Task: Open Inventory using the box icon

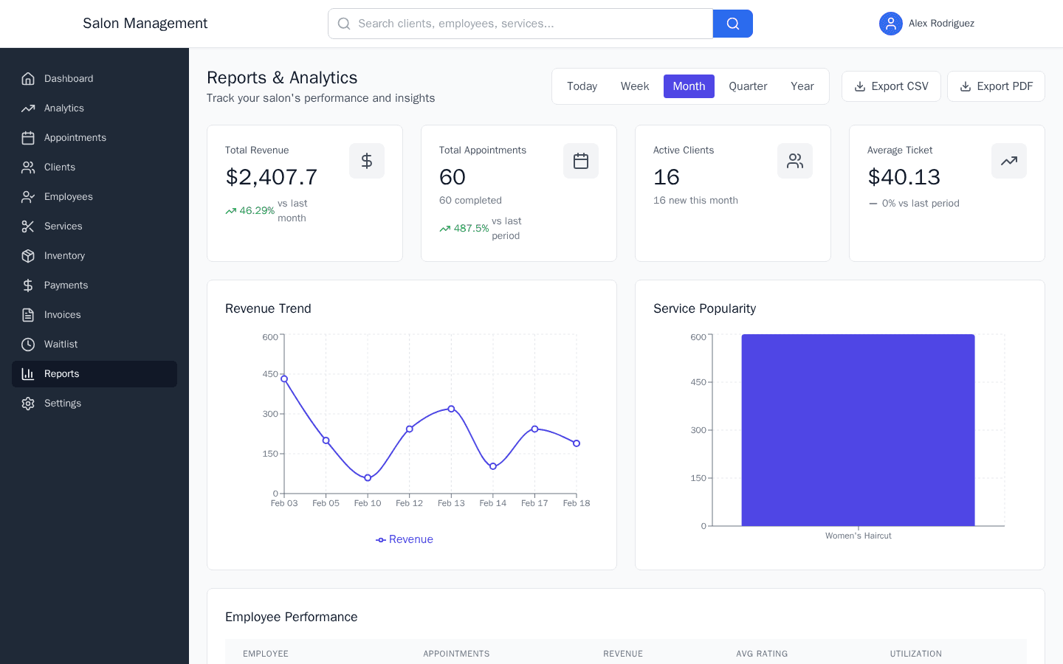Action: coord(27,255)
